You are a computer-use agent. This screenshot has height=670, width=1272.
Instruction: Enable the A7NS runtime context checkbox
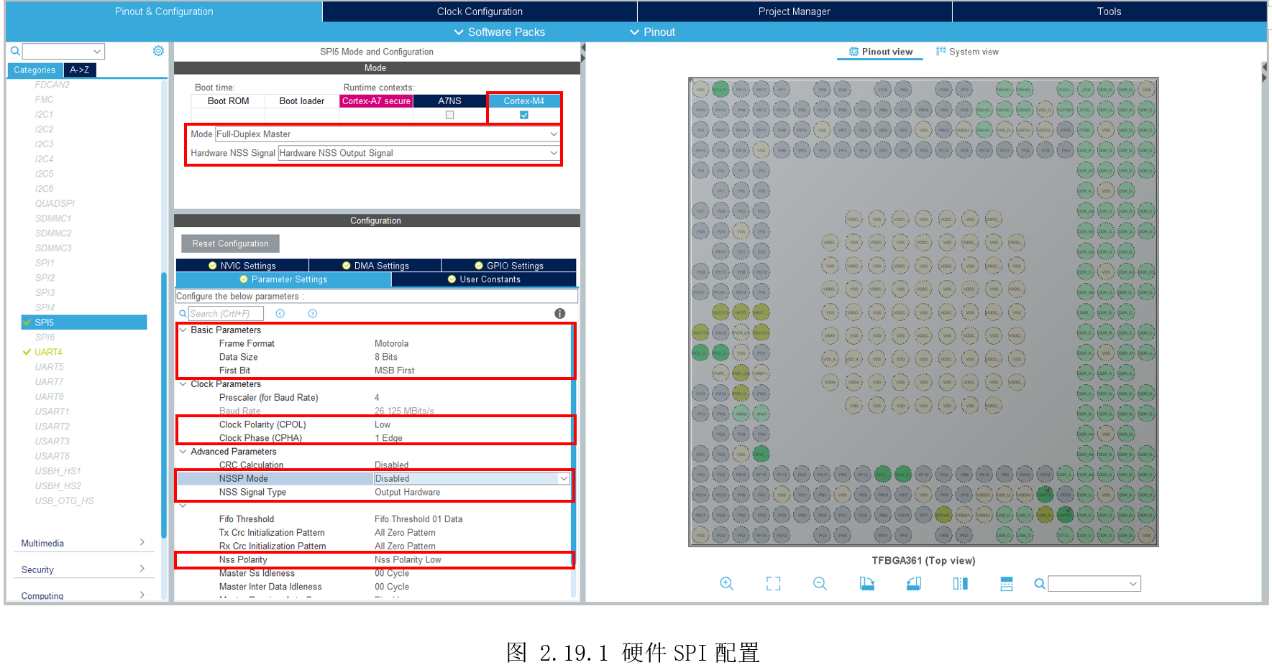point(449,115)
